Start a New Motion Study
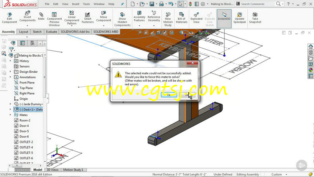Viewport: 314px width, 177px height. pyautogui.click(x=168, y=19)
